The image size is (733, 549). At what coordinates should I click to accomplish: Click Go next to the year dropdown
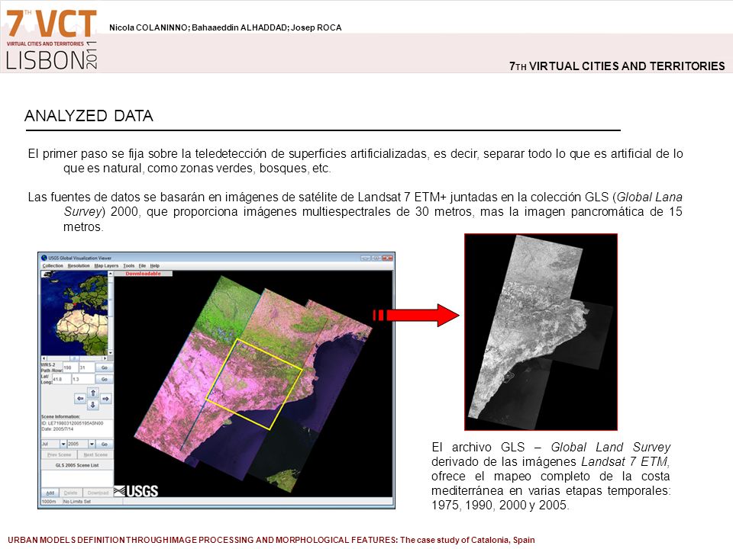(105, 444)
